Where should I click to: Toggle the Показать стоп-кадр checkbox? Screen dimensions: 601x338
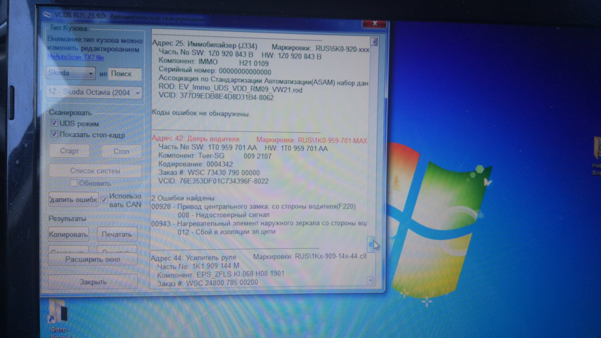point(54,134)
